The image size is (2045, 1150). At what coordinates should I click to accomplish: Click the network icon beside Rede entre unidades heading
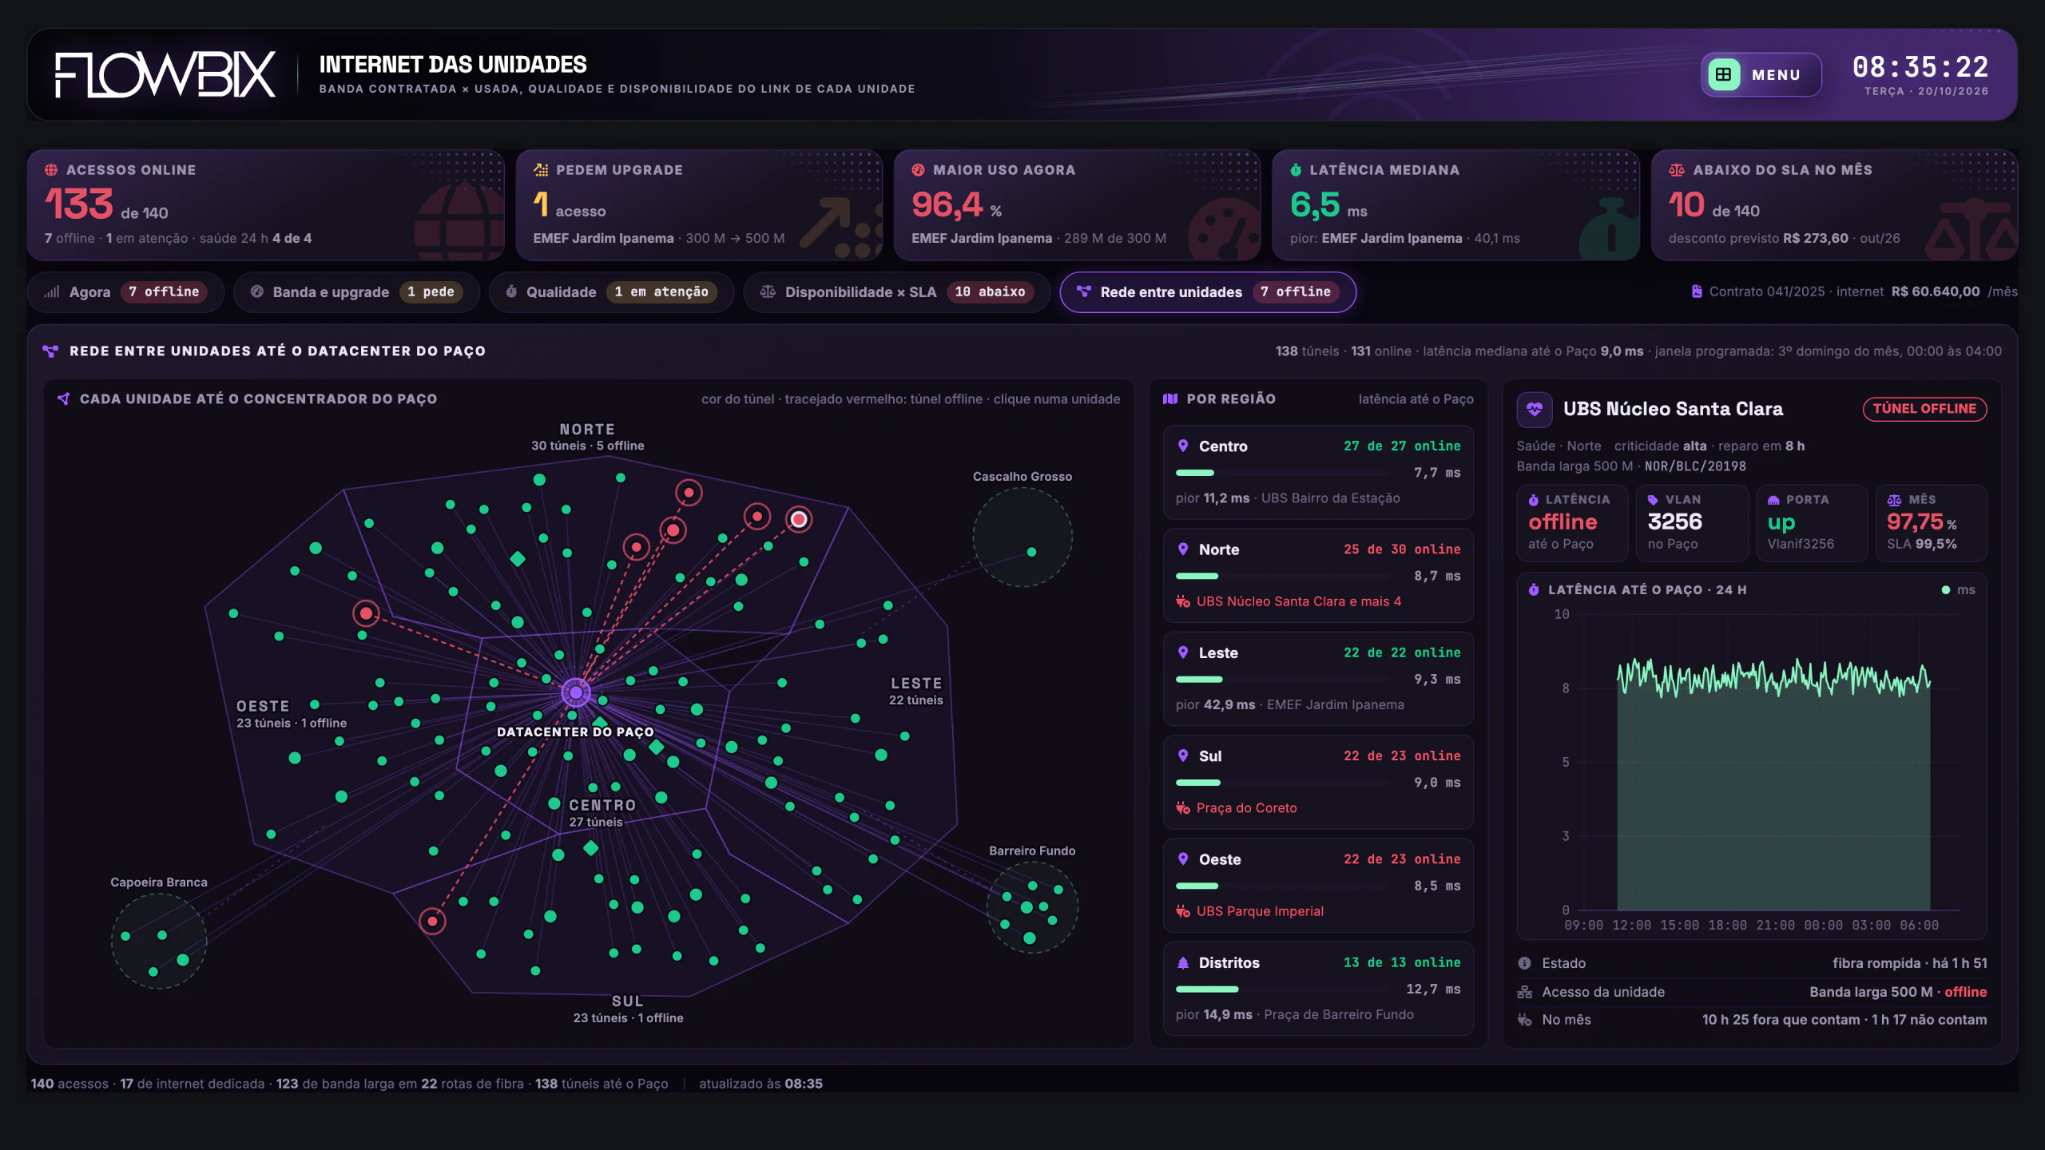(50, 351)
